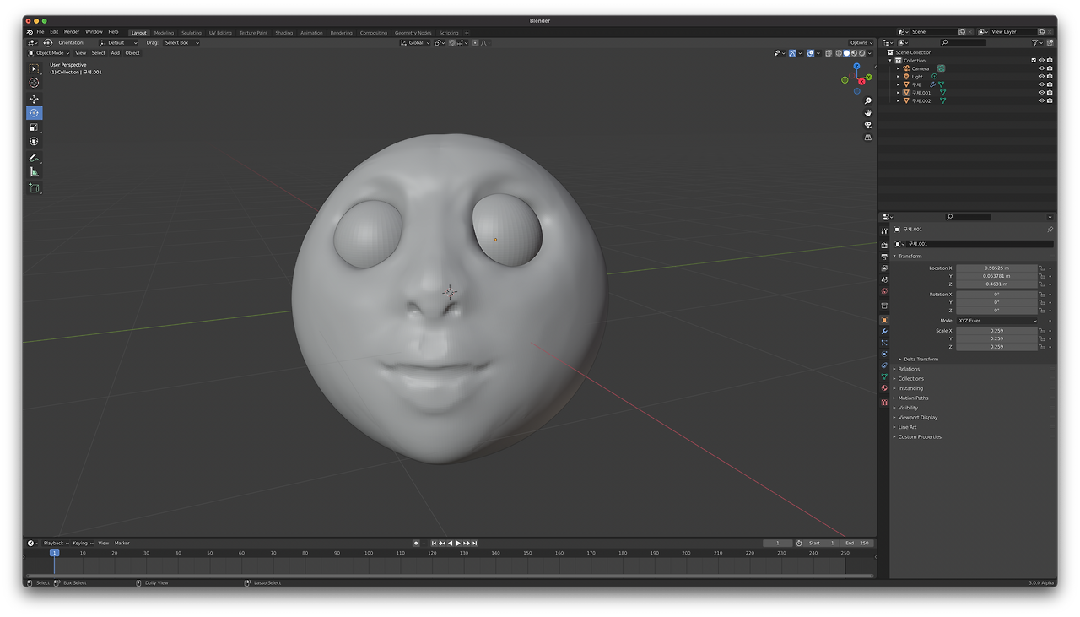The height and width of the screenshot is (617, 1080).
Task: Select the Move tool in toolbar
Action: [34, 99]
